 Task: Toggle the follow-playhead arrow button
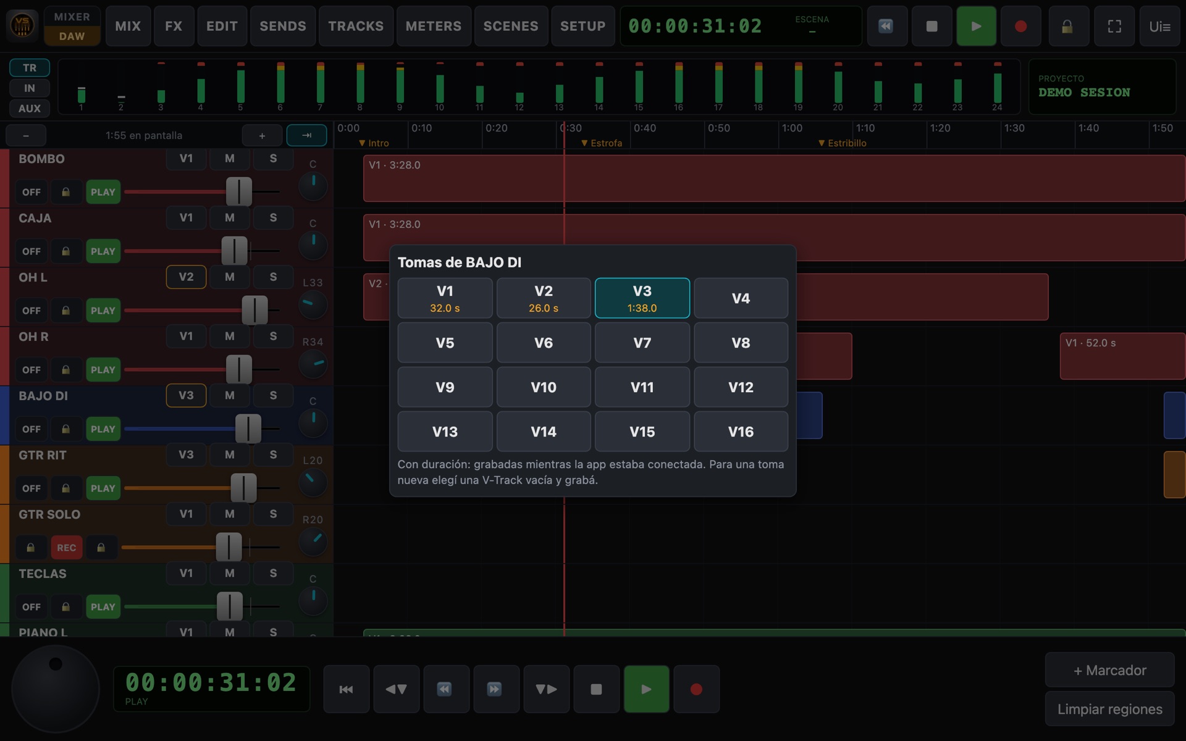[306, 135]
